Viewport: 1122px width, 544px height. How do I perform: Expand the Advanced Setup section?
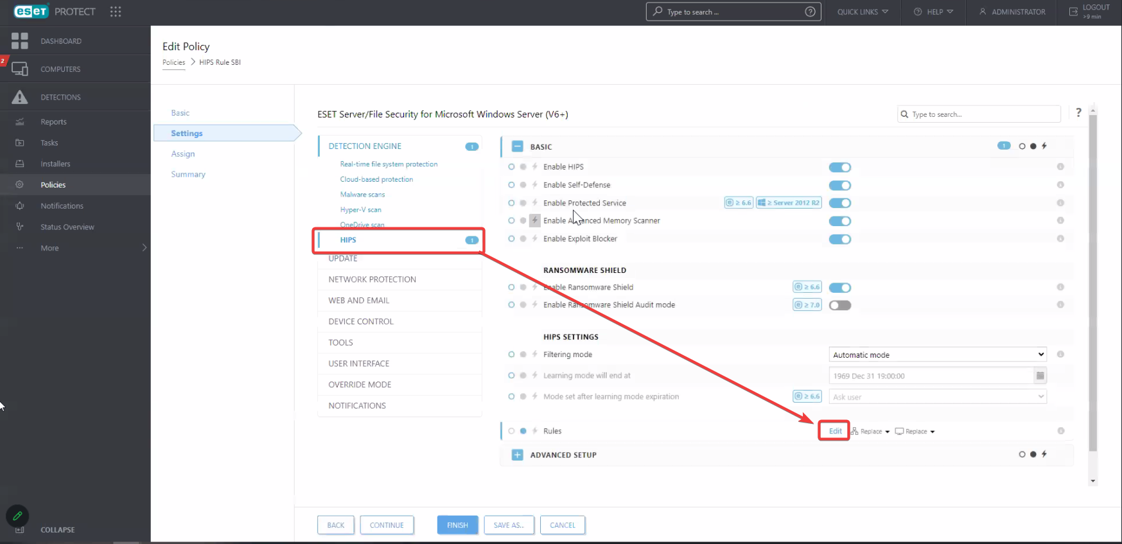[517, 455]
